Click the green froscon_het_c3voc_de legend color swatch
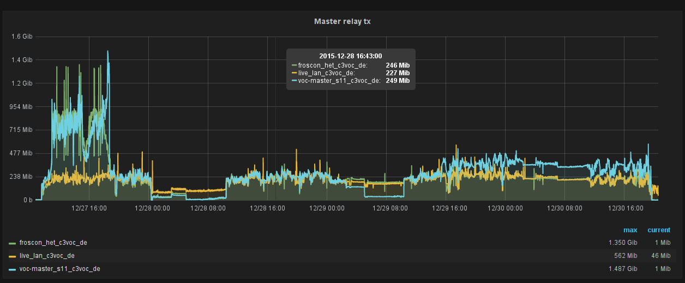The width and height of the screenshot is (685, 283). (13, 243)
